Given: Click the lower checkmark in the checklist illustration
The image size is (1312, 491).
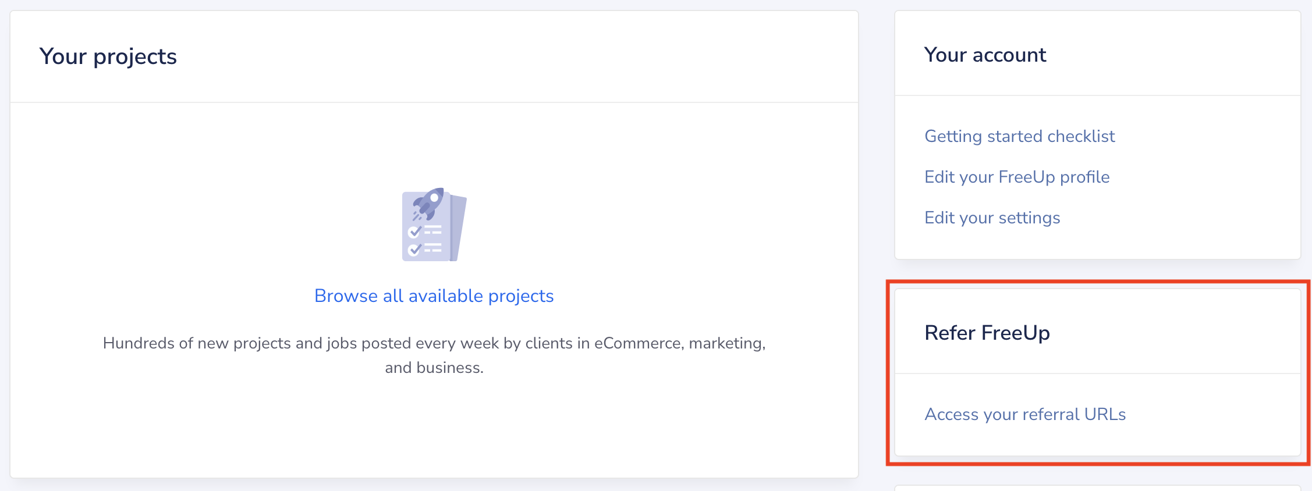Looking at the screenshot, I should coord(414,250).
